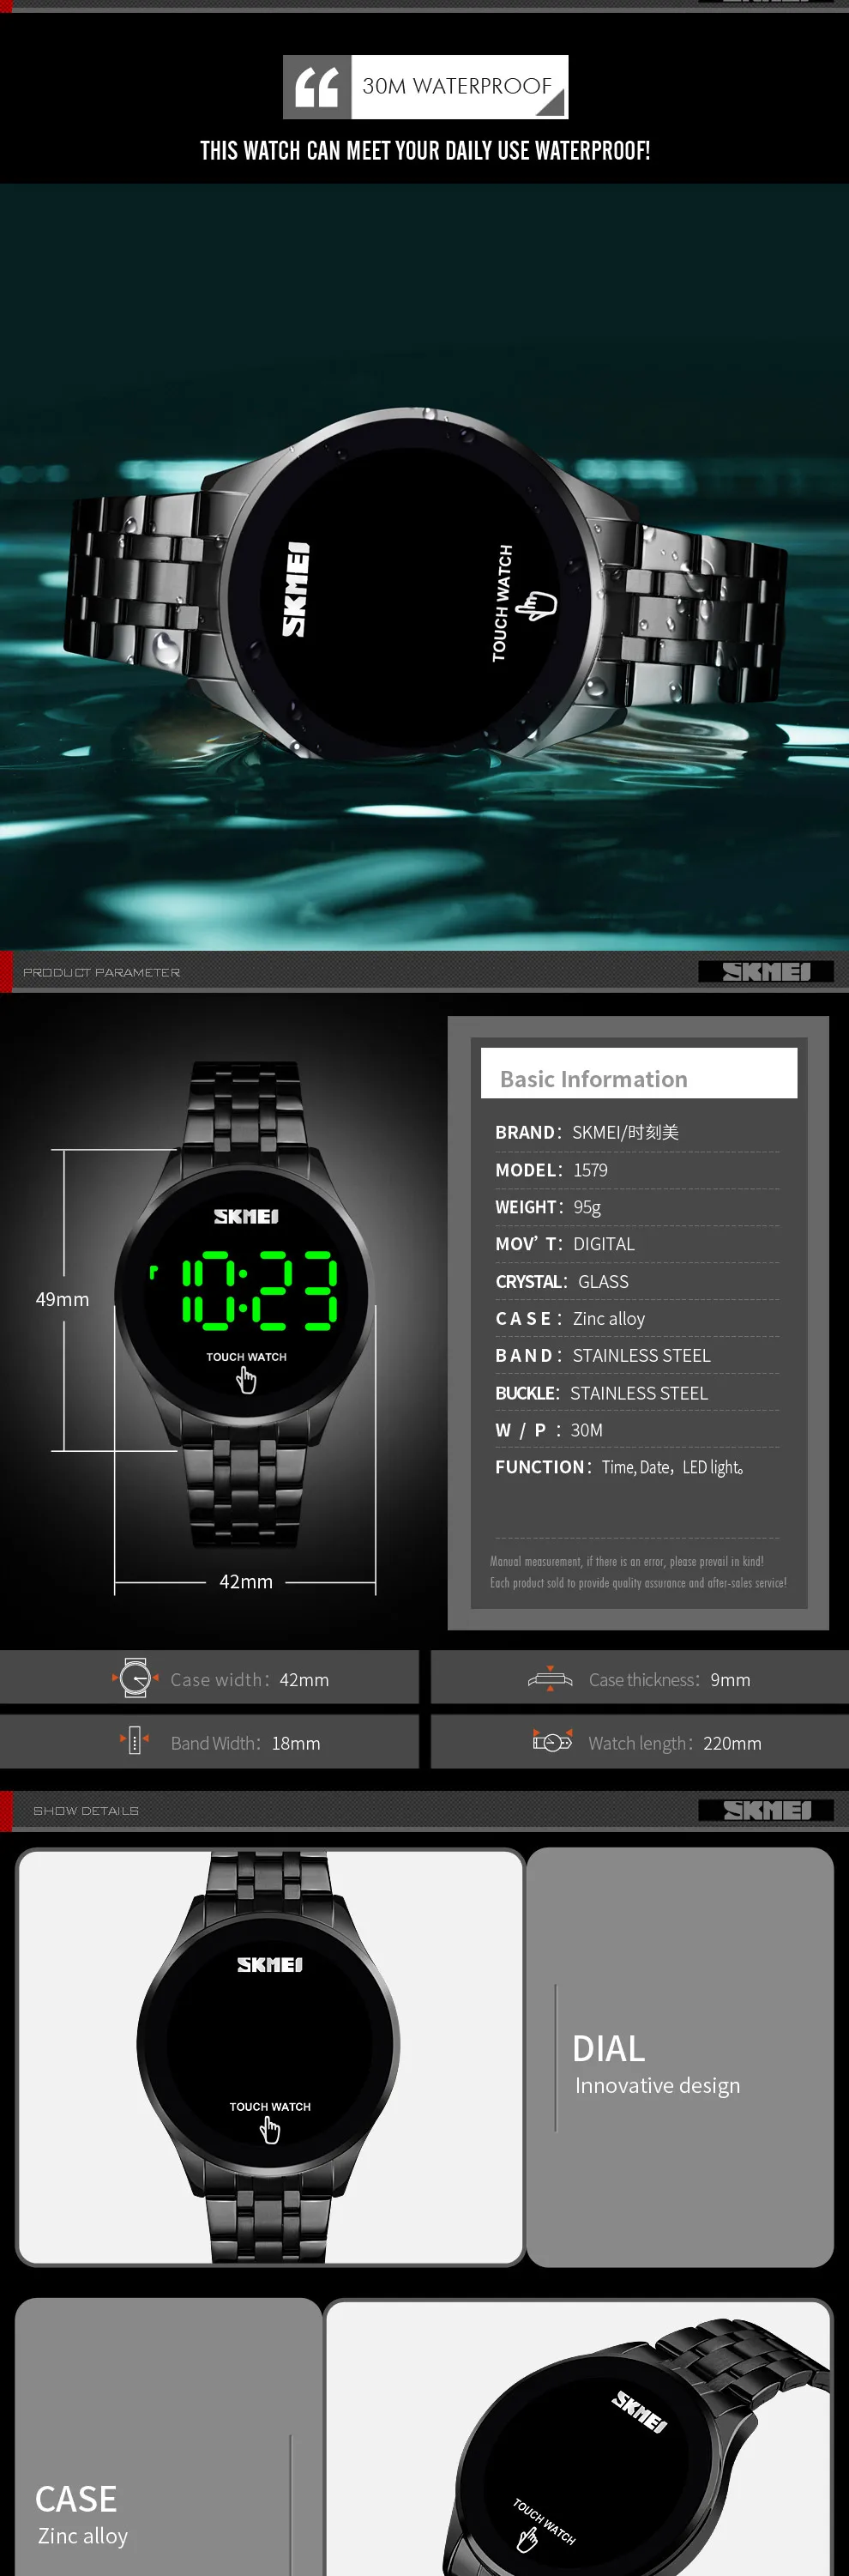This screenshot has height=2576, width=849.
Task: Tap the hand icon on the watch in water
Action: (x=538, y=604)
